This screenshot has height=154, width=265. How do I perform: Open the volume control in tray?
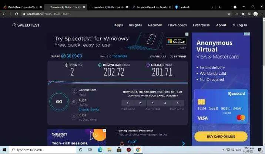click(232, 150)
